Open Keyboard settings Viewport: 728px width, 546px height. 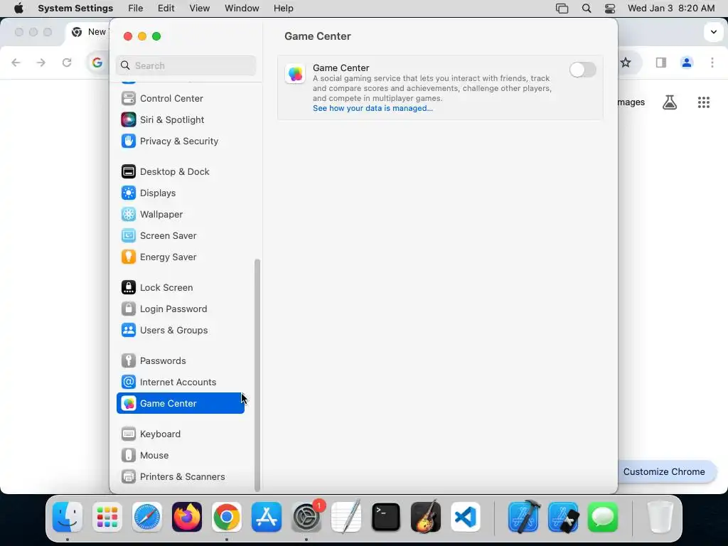(x=181, y=434)
